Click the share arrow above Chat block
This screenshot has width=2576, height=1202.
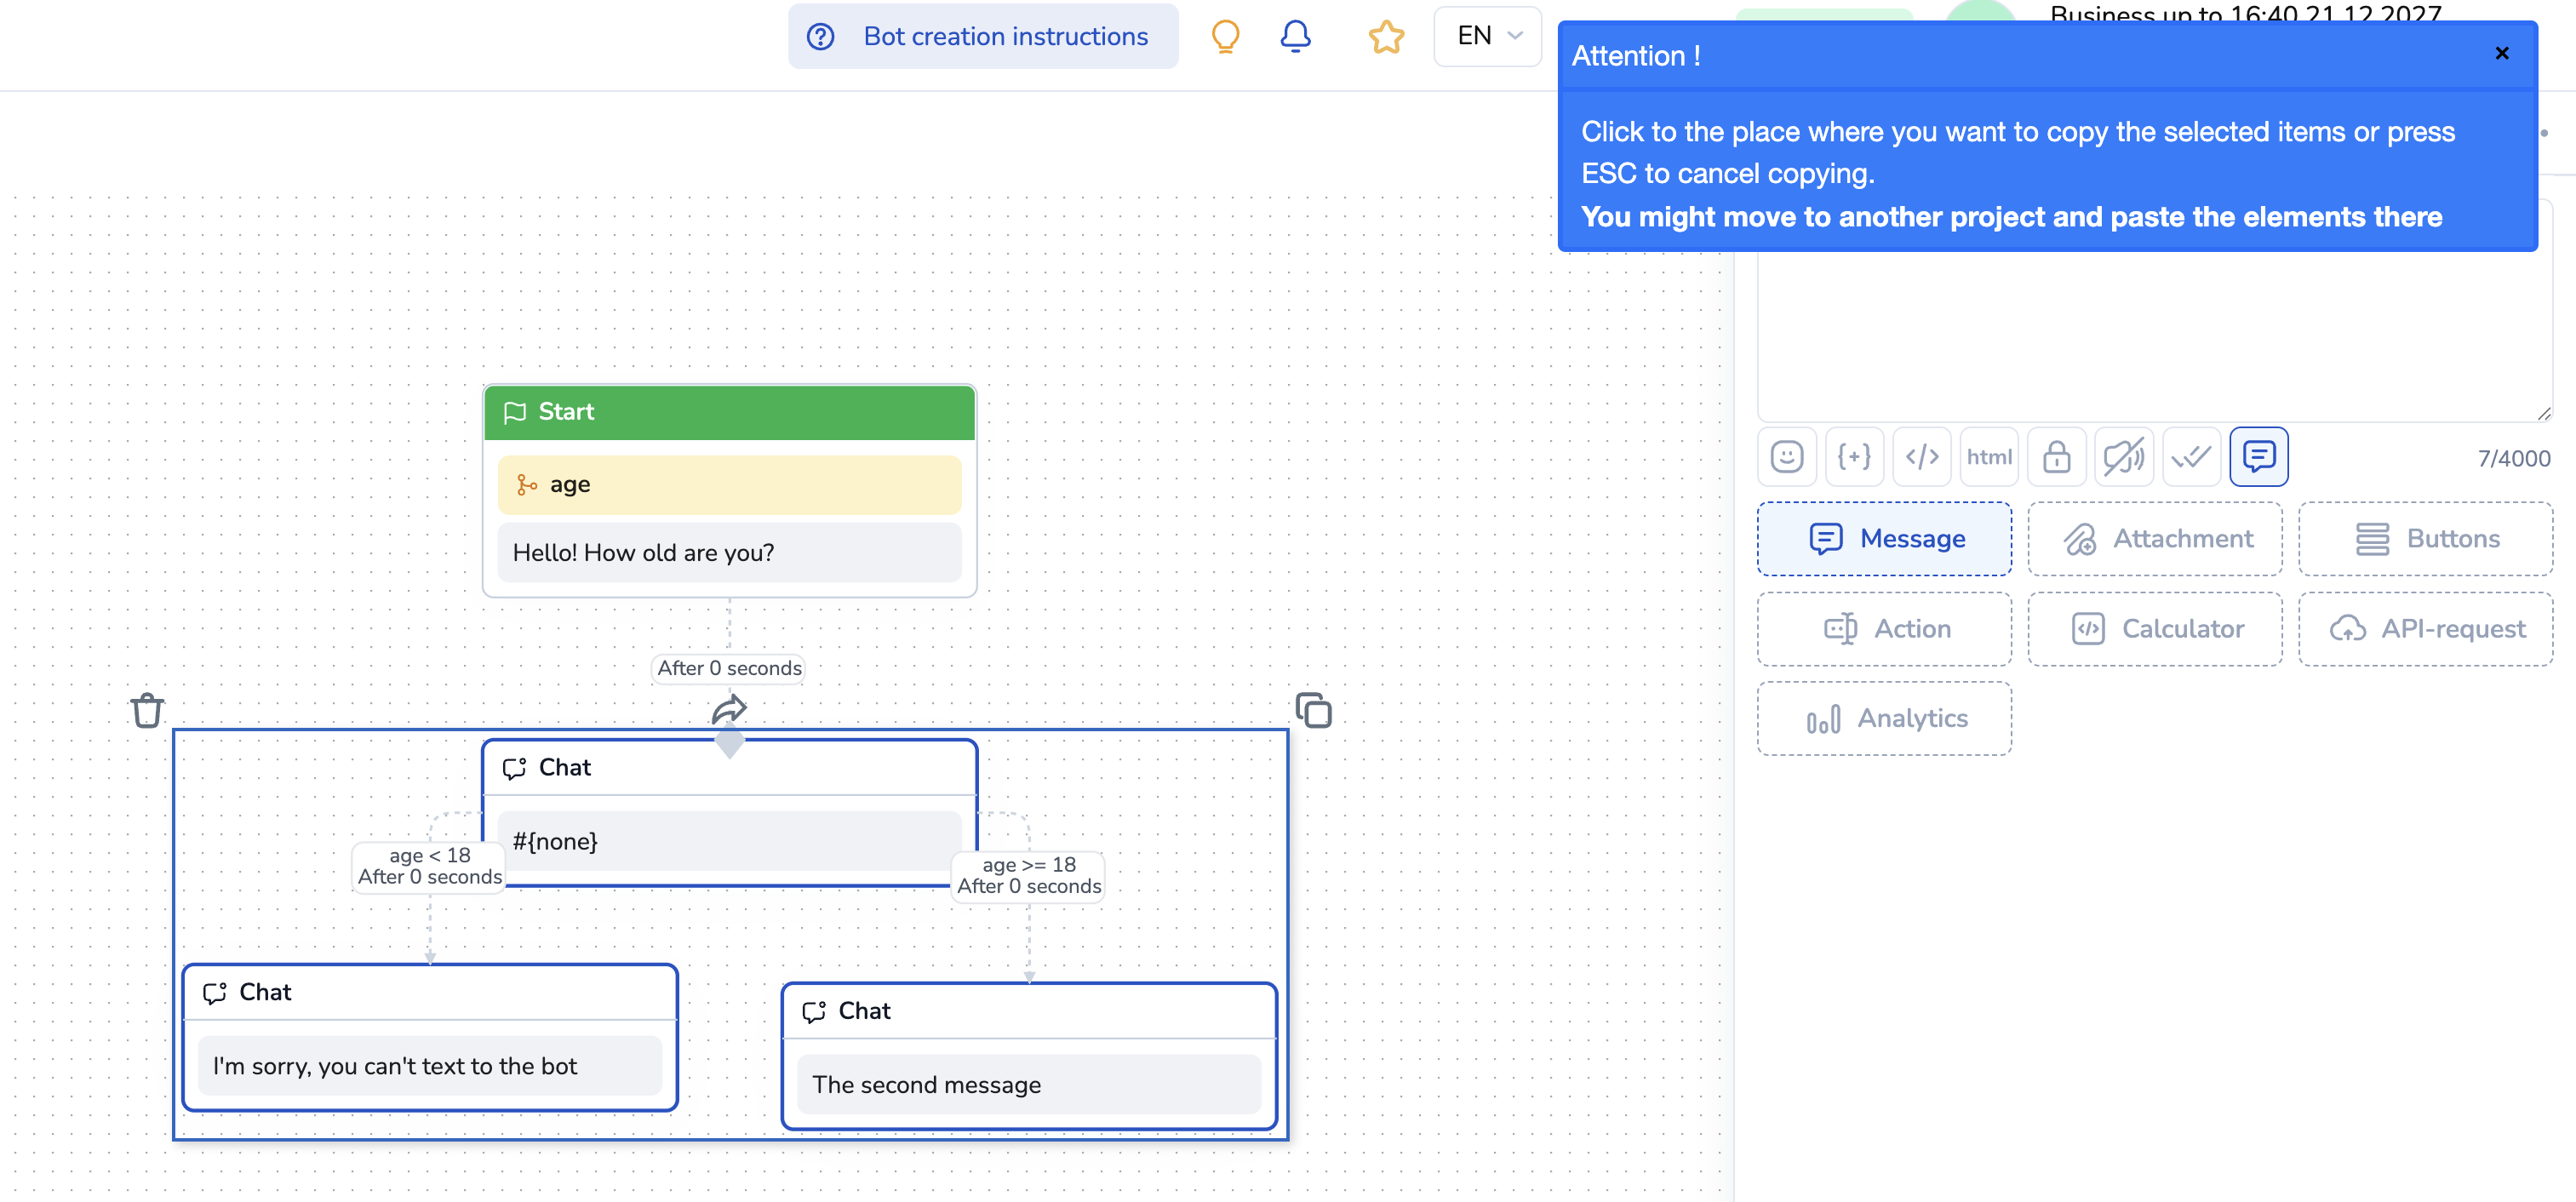729,710
